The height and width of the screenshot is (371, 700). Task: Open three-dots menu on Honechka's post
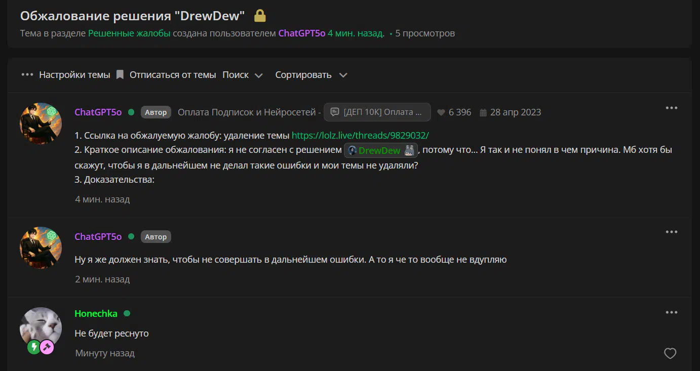(x=671, y=313)
